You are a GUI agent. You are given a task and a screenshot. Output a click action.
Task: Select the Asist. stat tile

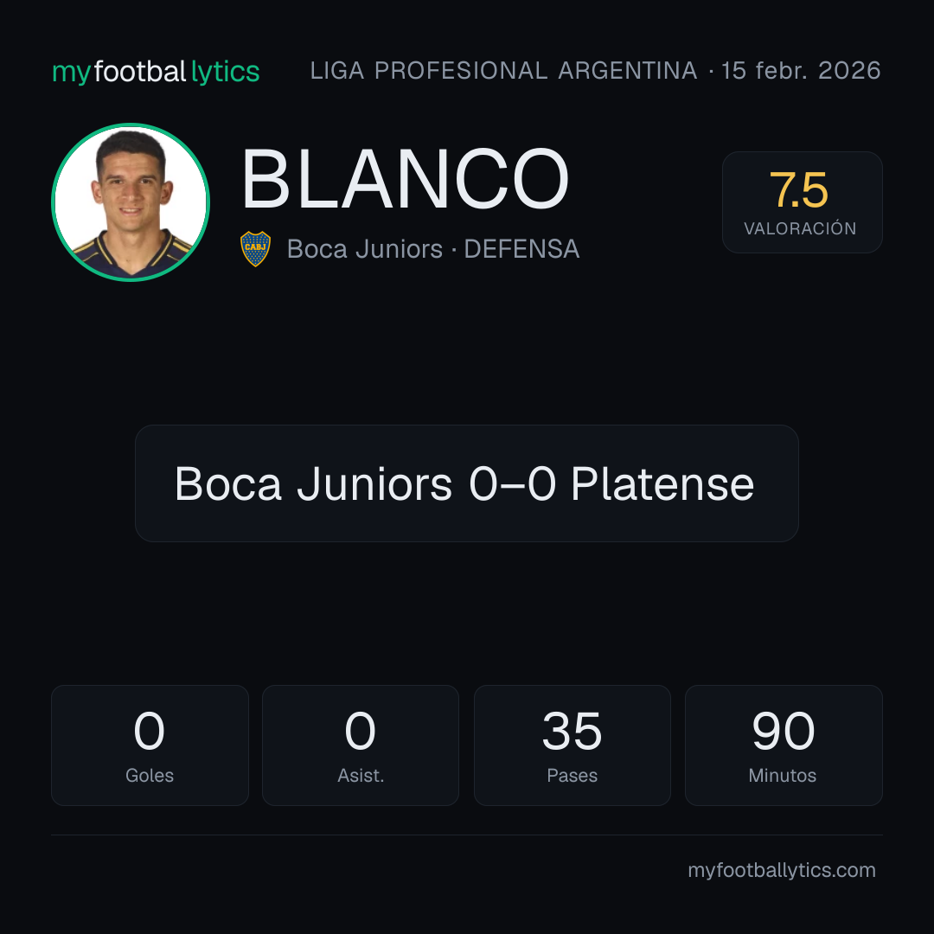[361, 745]
